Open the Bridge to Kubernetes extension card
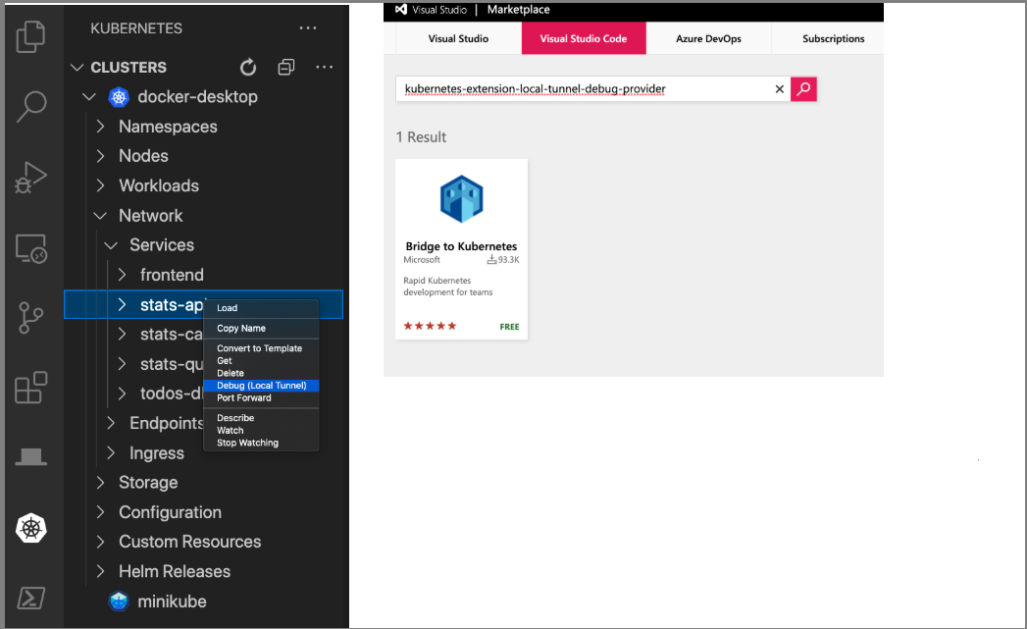Viewport: 1027px width, 629px height. [461, 249]
